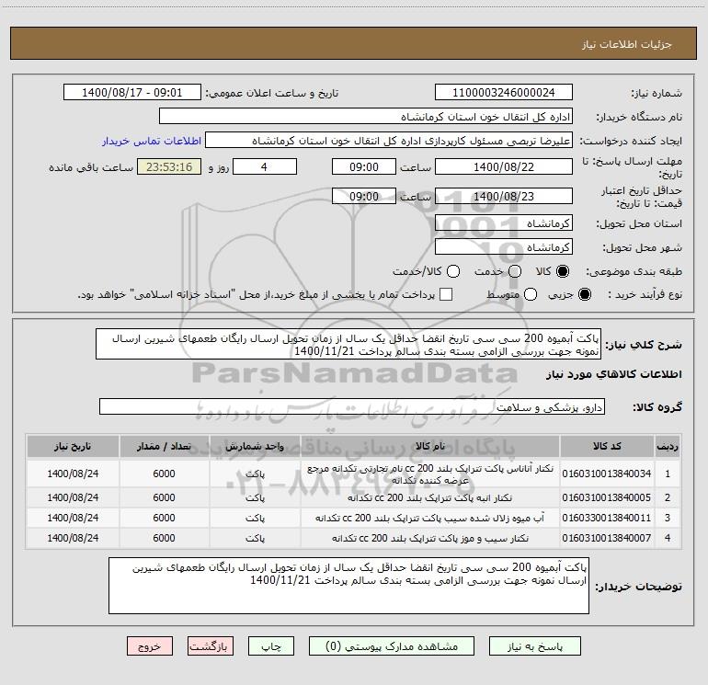Click the آب میوه زلال شده سیب cell
This screenshot has width=708, height=685.
click(x=430, y=518)
